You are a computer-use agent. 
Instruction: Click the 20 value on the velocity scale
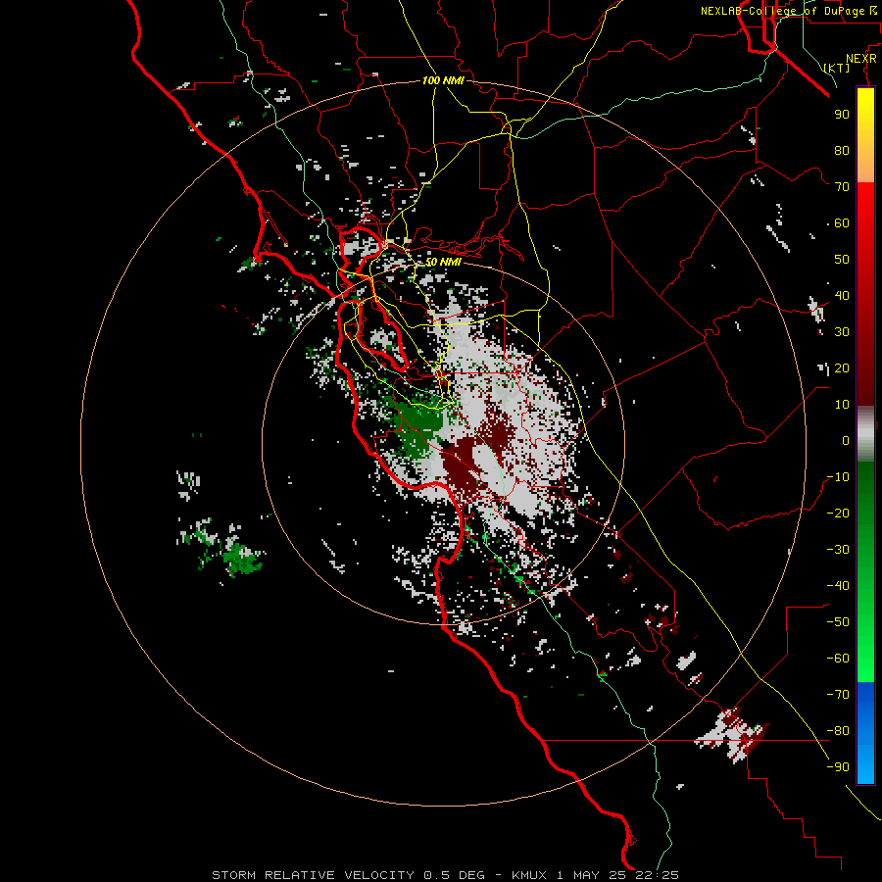tap(842, 367)
